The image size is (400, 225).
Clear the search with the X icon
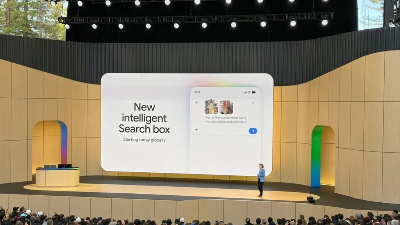[253, 103]
